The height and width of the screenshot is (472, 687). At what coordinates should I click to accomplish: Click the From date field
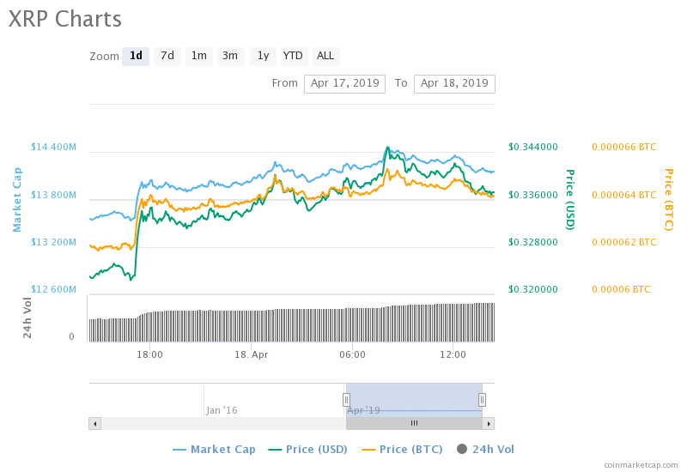pyautogui.click(x=343, y=84)
